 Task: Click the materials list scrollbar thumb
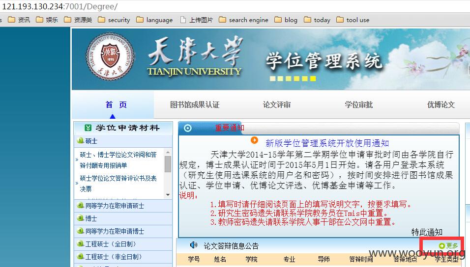(x=168, y=164)
